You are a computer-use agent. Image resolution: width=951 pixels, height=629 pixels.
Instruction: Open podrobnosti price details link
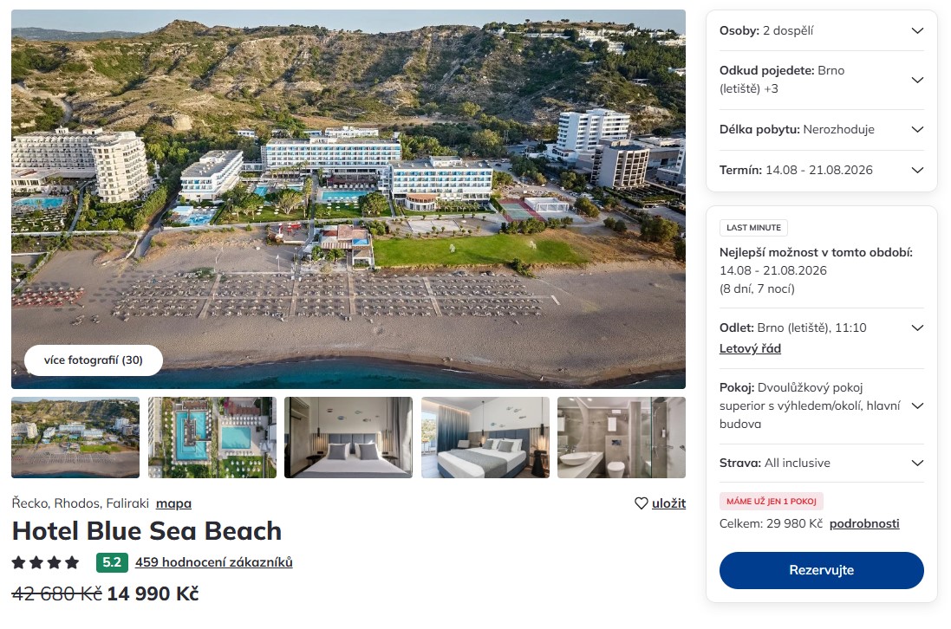point(864,523)
